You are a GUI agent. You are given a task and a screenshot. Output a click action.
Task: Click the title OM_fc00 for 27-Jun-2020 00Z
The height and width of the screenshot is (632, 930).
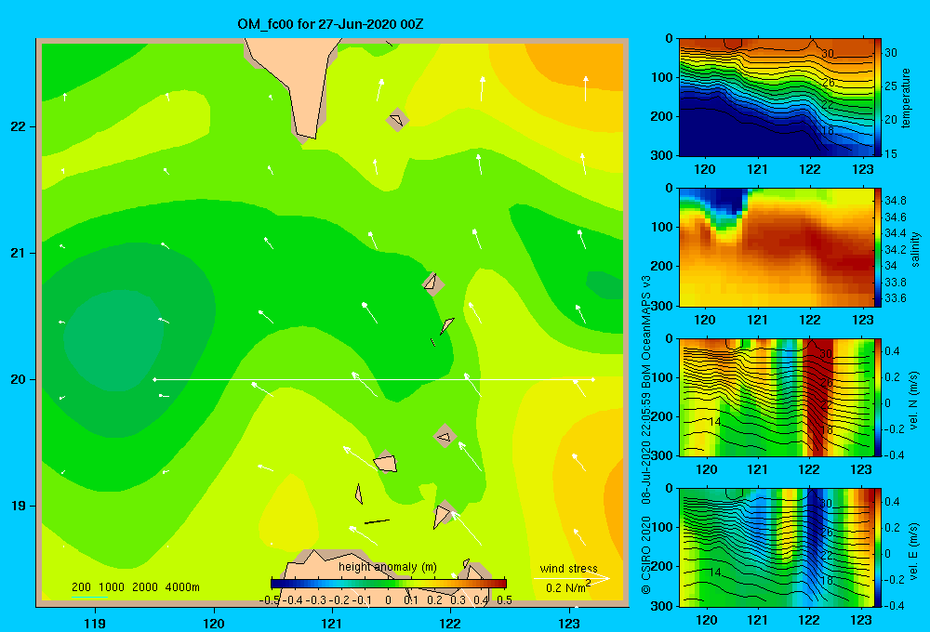point(330,24)
